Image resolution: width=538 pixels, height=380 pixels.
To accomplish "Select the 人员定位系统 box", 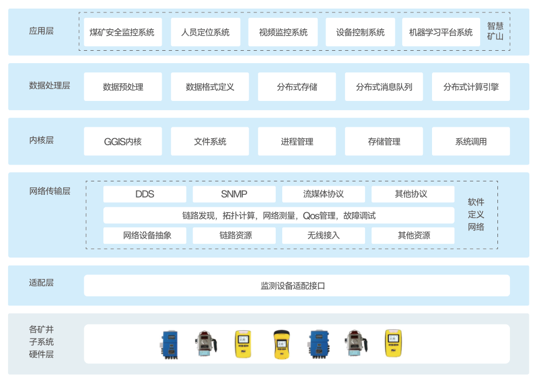I will click(205, 32).
